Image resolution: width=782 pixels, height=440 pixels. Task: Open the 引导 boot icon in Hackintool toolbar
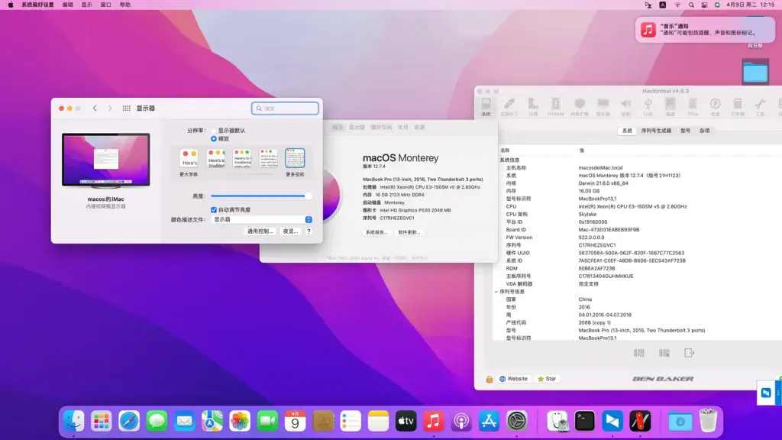coord(533,106)
